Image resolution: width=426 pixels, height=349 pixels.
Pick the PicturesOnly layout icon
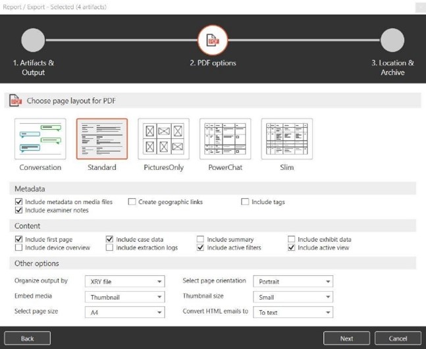pos(163,139)
